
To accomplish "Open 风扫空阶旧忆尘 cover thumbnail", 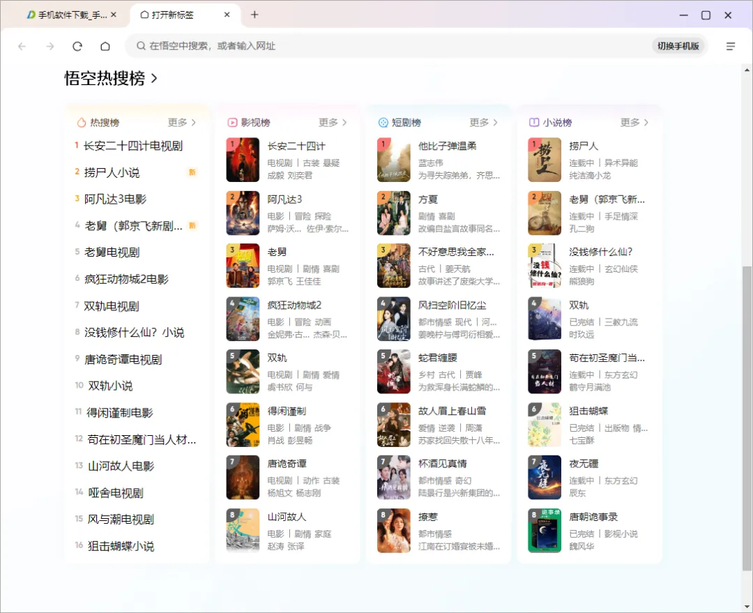I will click(394, 319).
